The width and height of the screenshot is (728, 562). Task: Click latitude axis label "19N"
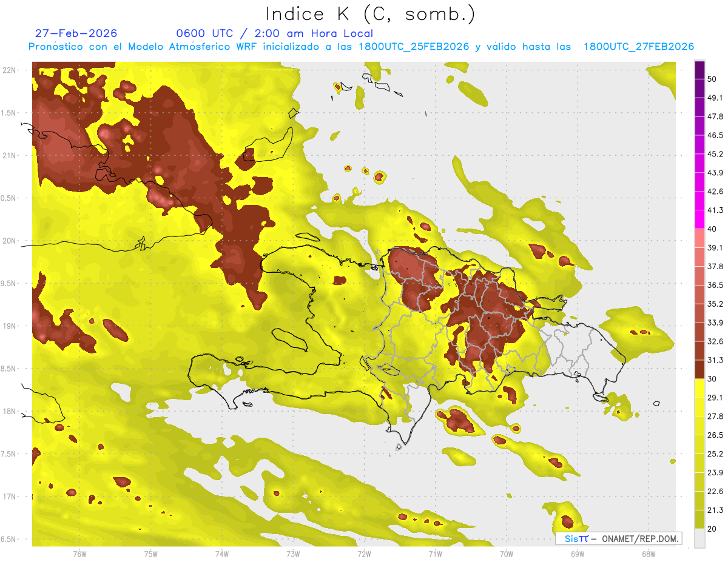(x=10, y=326)
